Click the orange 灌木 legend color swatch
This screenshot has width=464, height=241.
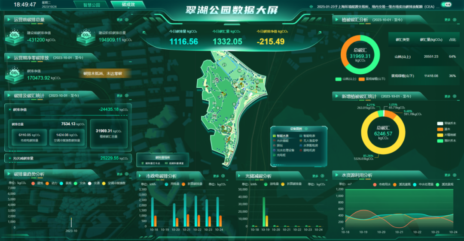[440, 129]
